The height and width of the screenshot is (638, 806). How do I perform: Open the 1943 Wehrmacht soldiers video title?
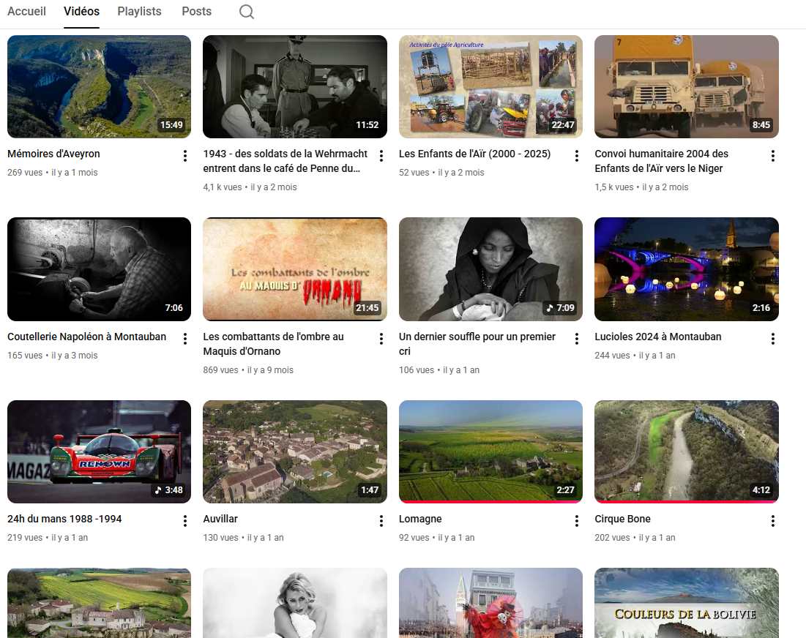point(285,161)
